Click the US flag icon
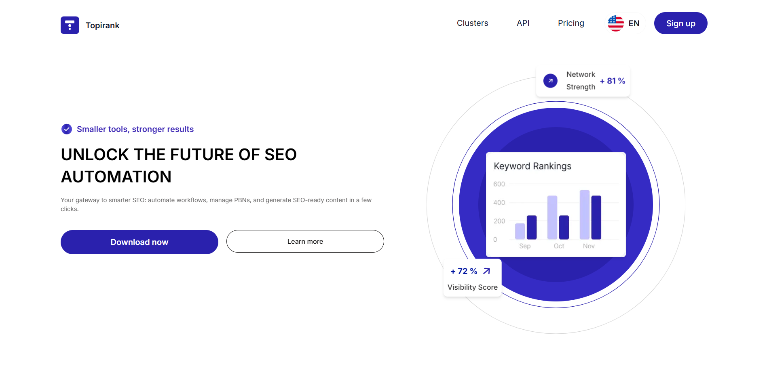The width and height of the screenshot is (767, 366). point(615,23)
